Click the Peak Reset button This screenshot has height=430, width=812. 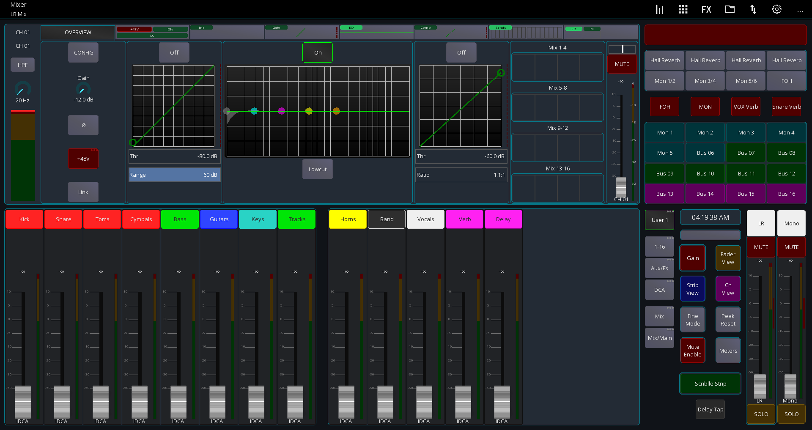[728, 320]
